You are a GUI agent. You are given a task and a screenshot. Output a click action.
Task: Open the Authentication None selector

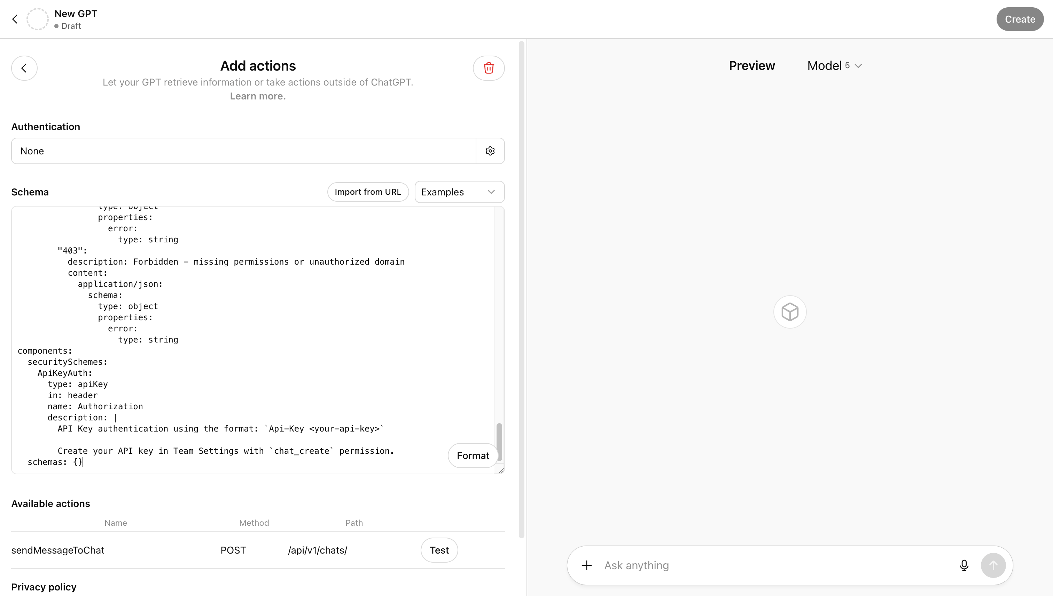pos(244,151)
